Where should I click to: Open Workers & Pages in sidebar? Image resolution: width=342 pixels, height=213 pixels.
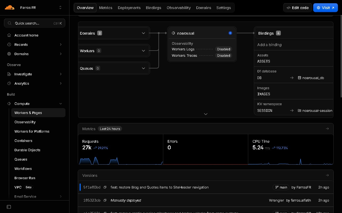coord(38,113)
